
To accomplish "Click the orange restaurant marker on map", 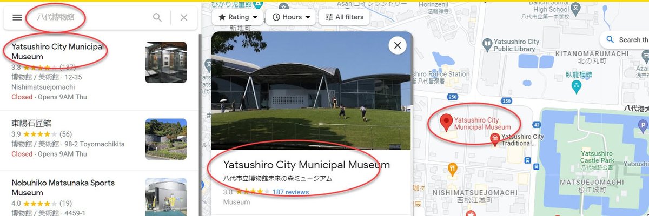I will coord(453,169).
